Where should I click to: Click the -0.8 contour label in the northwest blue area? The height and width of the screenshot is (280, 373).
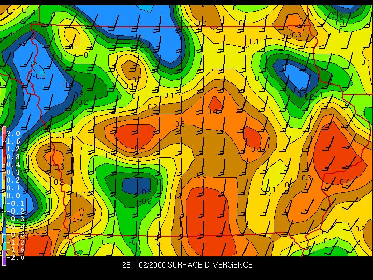click(40, 76)
